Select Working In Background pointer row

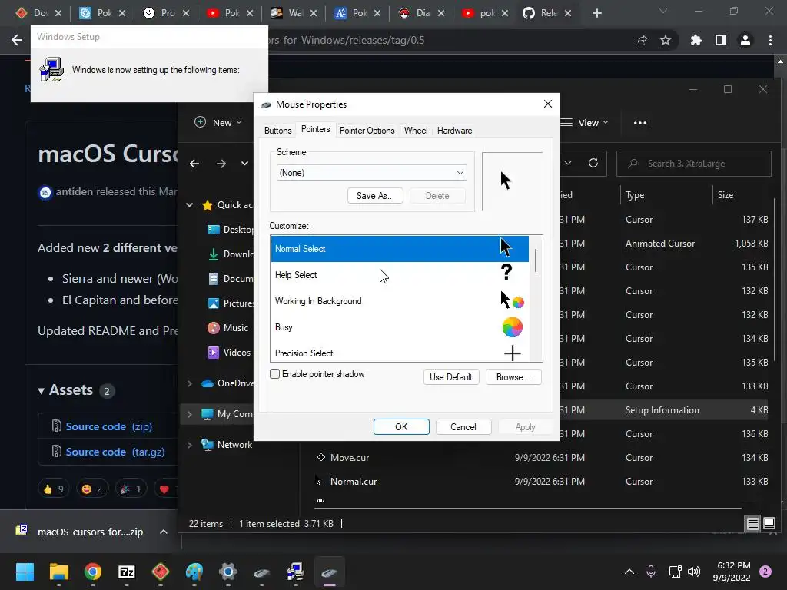click(x=400, y=301)
